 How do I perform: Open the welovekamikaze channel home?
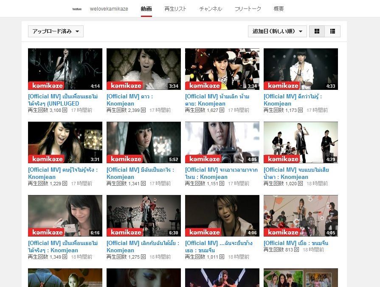coord(109,9)
